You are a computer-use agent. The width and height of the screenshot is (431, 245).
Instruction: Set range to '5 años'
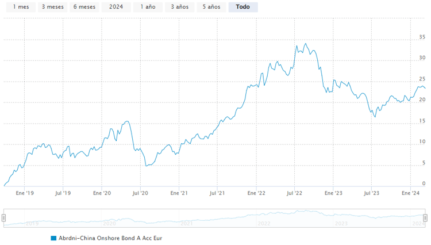211,7
